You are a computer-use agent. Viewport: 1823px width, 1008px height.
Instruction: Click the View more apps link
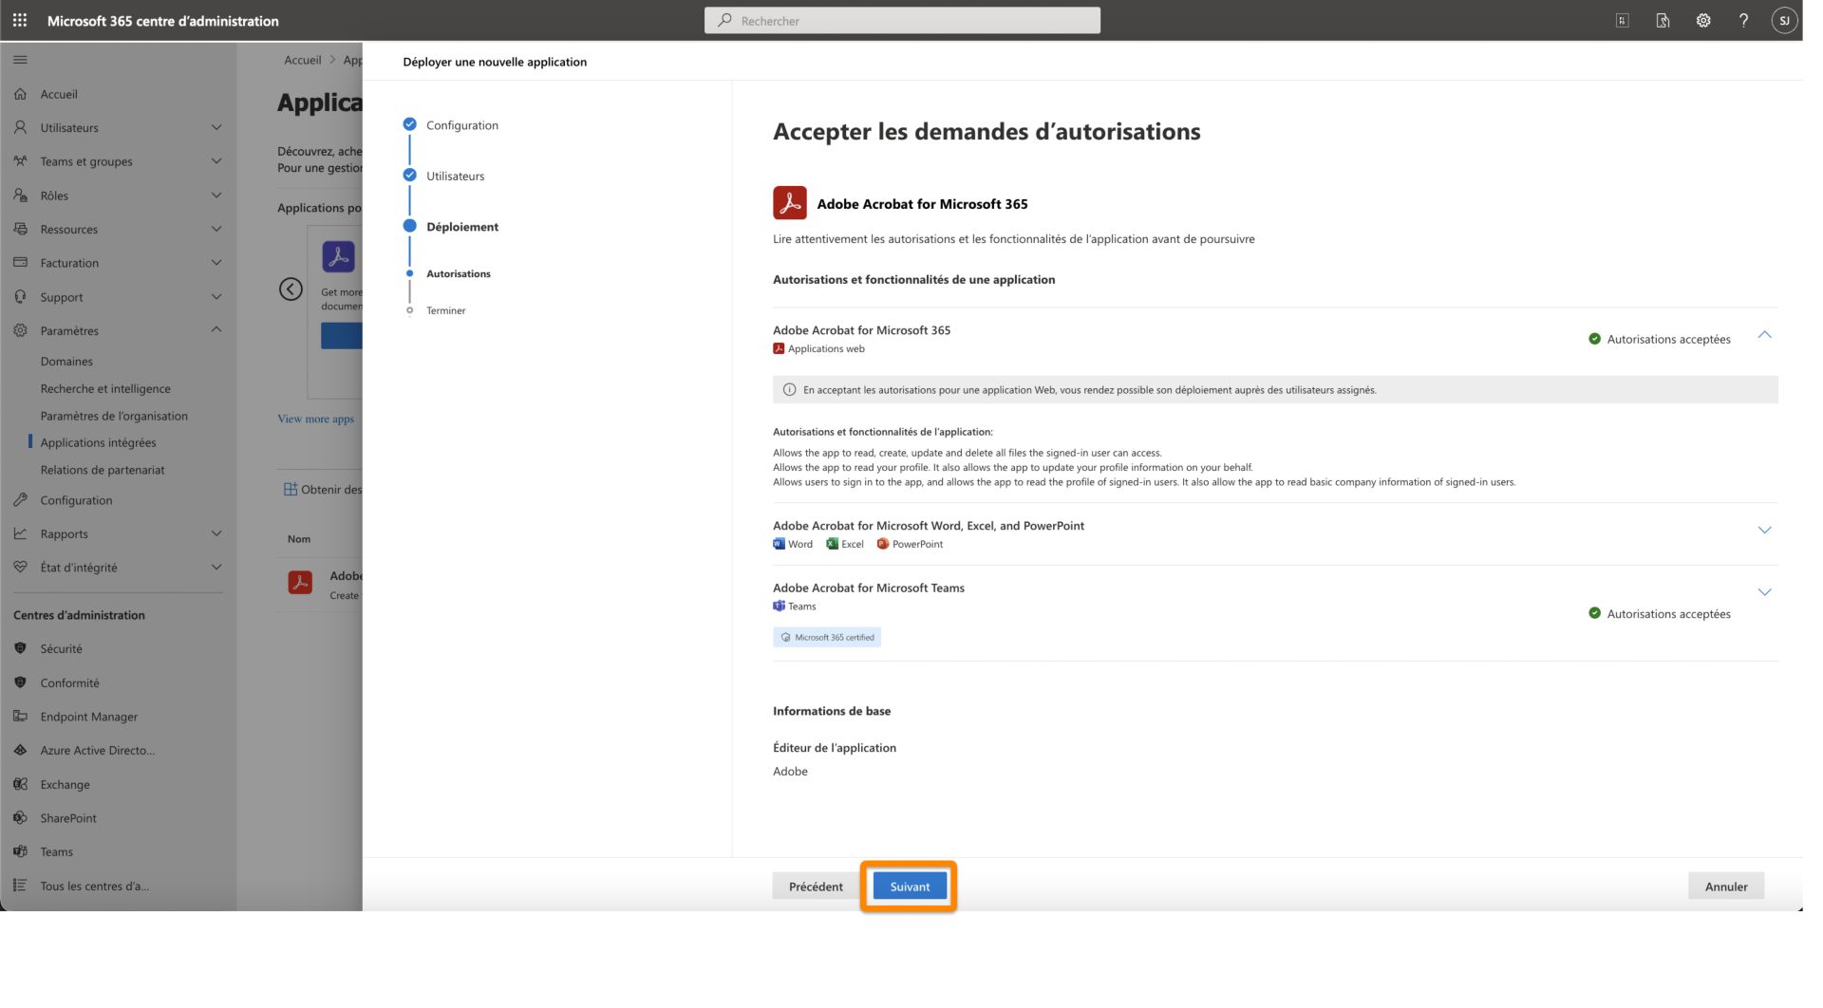pyautogui.click(x=315, y=419)
